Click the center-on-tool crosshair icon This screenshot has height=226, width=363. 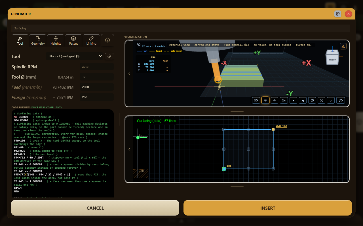pos(331,100)
